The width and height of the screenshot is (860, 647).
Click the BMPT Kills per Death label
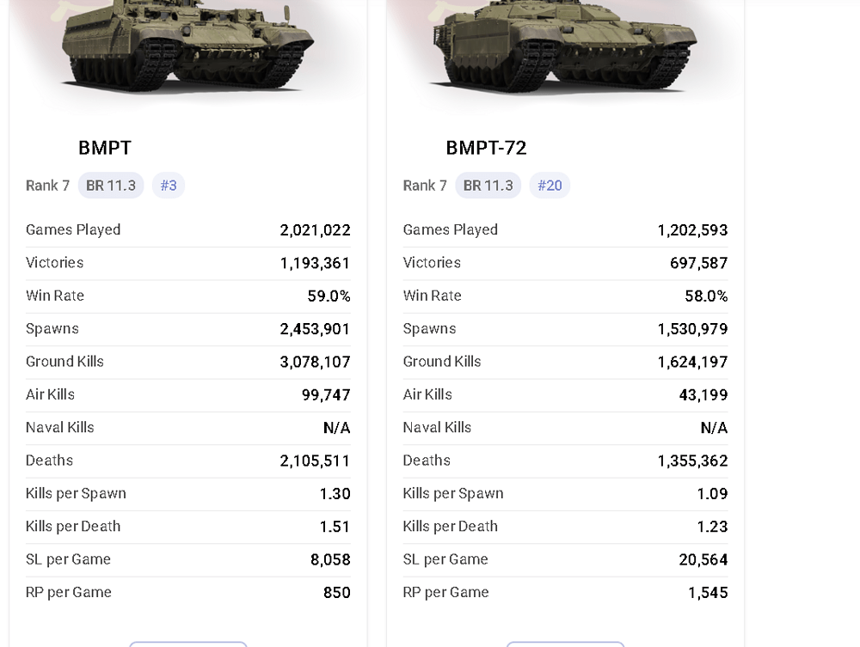click(73, 527)
